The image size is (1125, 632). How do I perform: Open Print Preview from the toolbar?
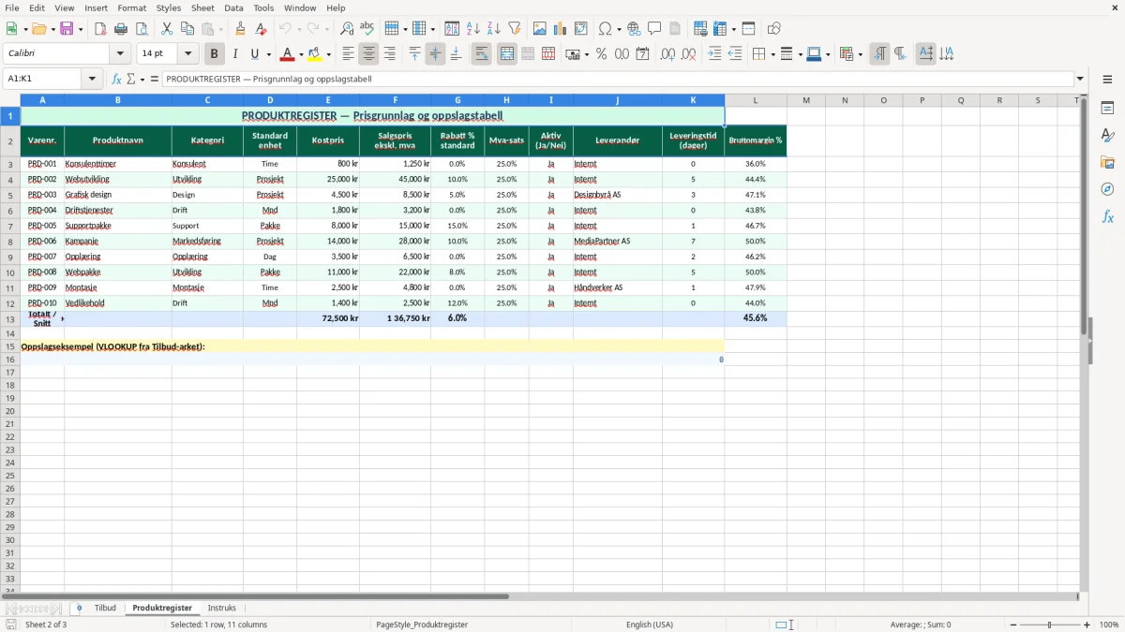[142, 29]
